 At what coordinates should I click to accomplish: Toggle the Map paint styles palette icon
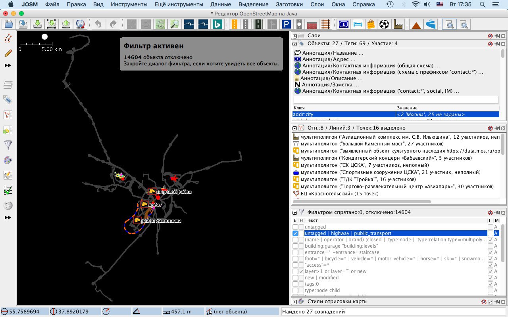tap(8, 160)
